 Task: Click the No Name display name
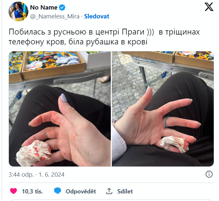[x=44, y=8]
